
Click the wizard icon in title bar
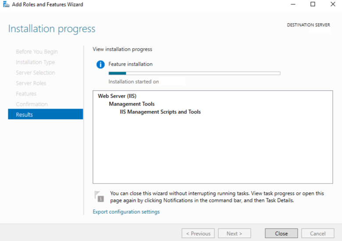(6, 4)
